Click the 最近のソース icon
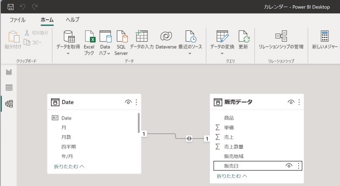Viewport: 340px width, 186px height. tap(191, 36)
